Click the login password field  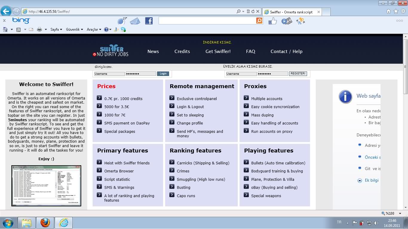(141, 74)
